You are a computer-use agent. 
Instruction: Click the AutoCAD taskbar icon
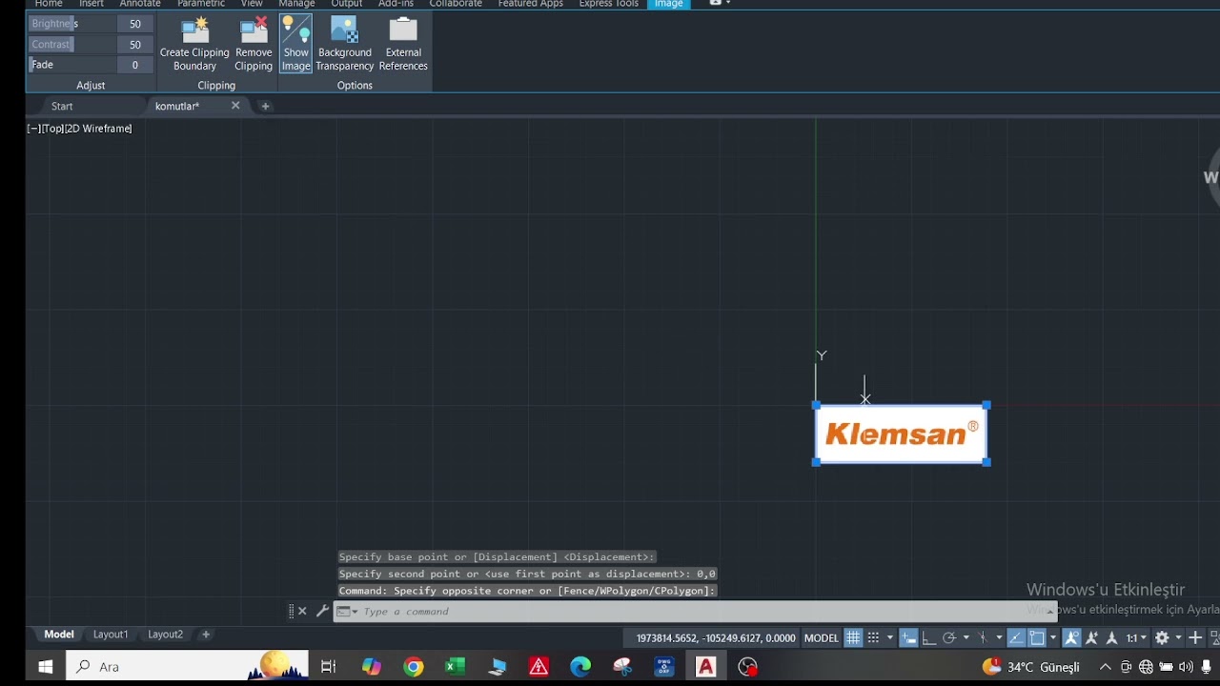click(705, 667)
